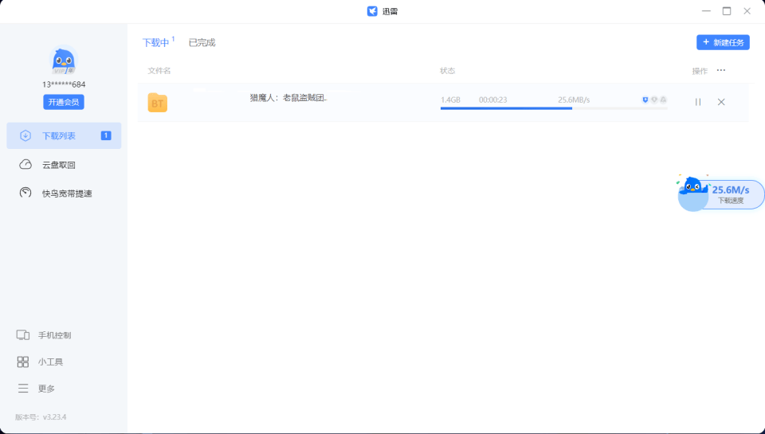Pause the 猎魔人 download task
This screenshot has width=765, height=434.
pos(698,102)
